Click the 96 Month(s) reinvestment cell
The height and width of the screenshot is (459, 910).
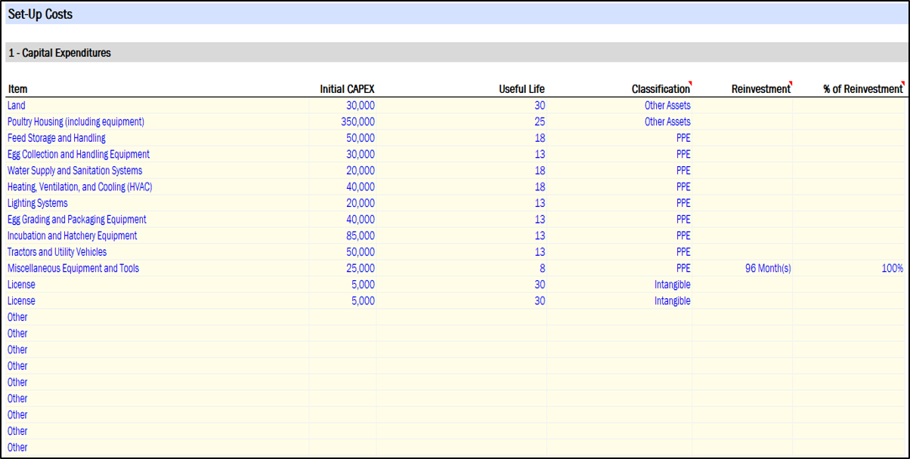click(742, 268)
